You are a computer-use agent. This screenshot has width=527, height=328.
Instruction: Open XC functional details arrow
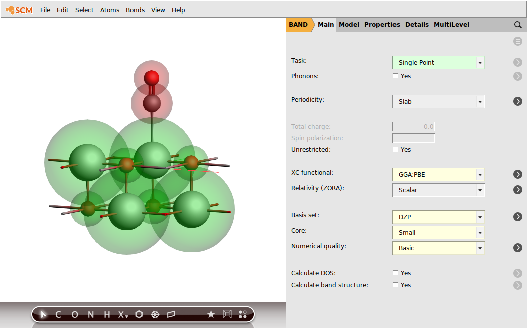tap(518, 174)
